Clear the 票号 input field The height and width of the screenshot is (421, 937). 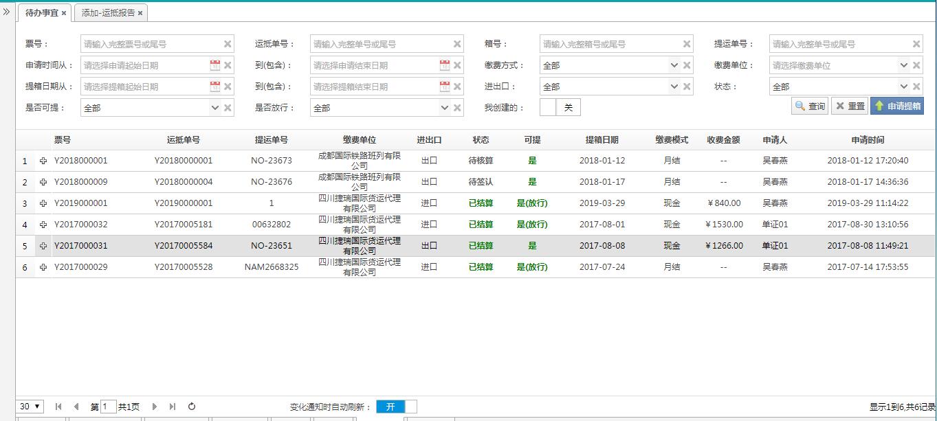pos(228,44)
